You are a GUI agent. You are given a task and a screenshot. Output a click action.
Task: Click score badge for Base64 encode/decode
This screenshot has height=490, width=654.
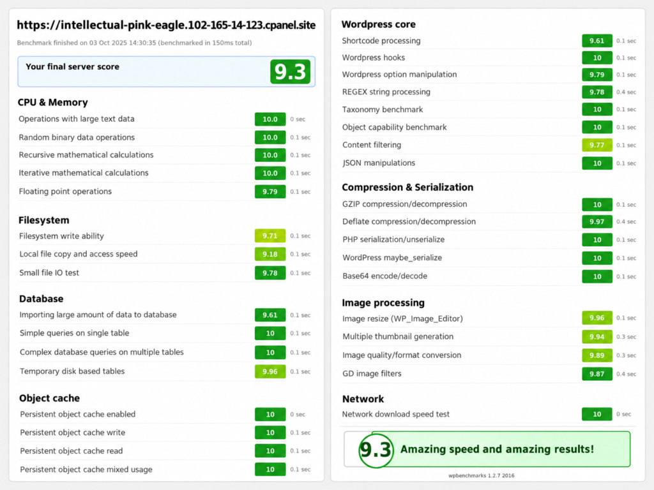[x=597, y=276]
